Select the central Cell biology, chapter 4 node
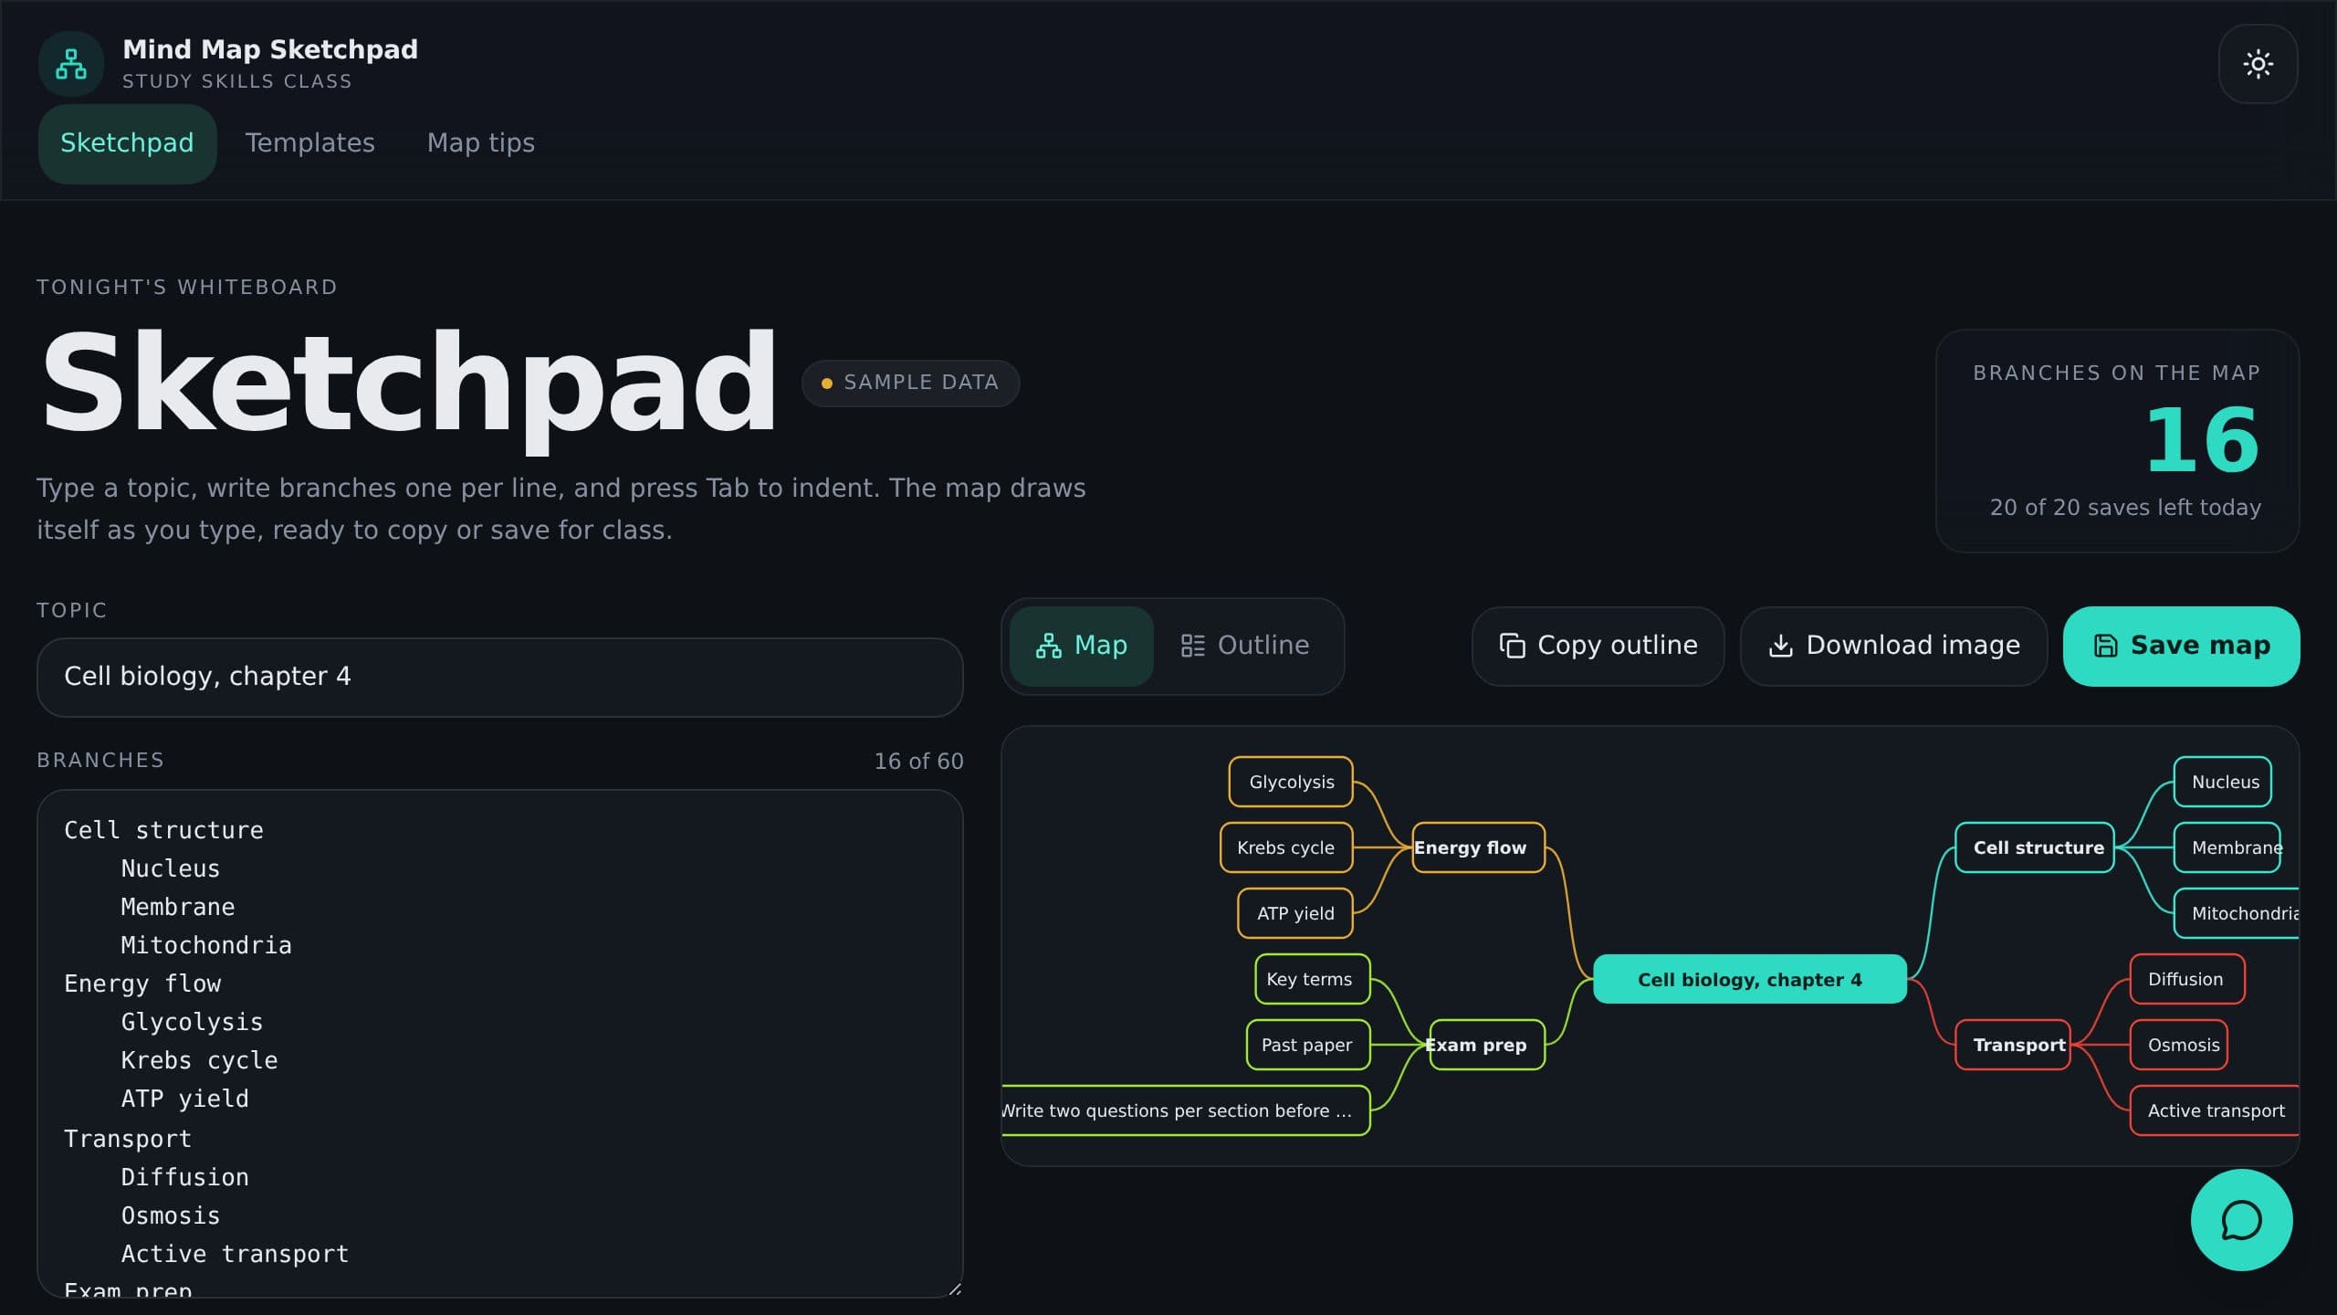This screenshot has height=1315, width=2337. point(1749,979)
